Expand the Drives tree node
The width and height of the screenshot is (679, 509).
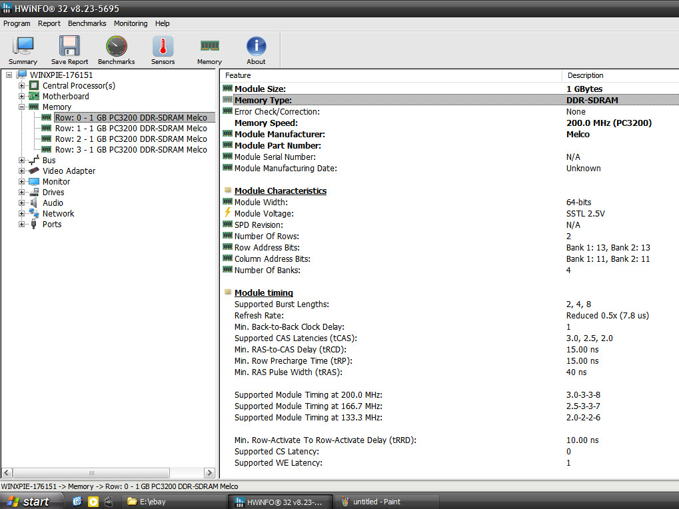(x=22, y=193)
